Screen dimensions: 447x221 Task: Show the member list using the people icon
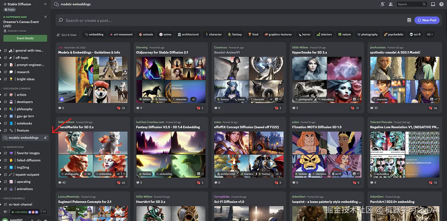pos(391,4)
